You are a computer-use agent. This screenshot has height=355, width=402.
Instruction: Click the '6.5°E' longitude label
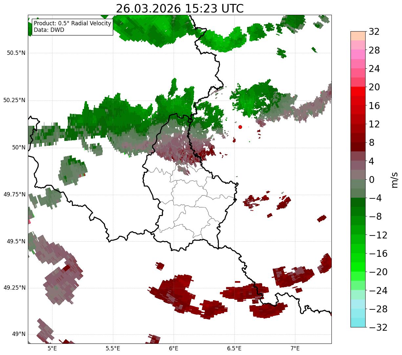pos(234,348)
